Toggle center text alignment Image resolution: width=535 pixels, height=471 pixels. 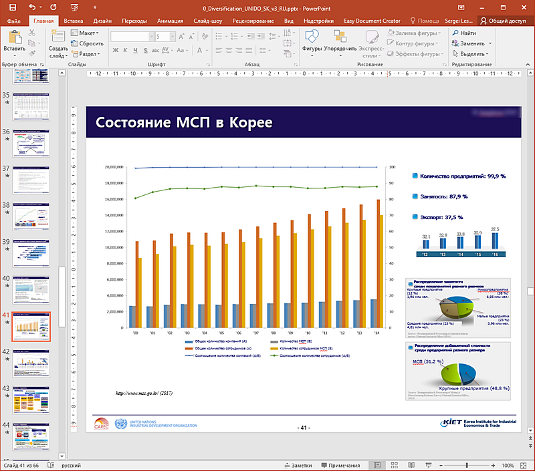point(229,50)
